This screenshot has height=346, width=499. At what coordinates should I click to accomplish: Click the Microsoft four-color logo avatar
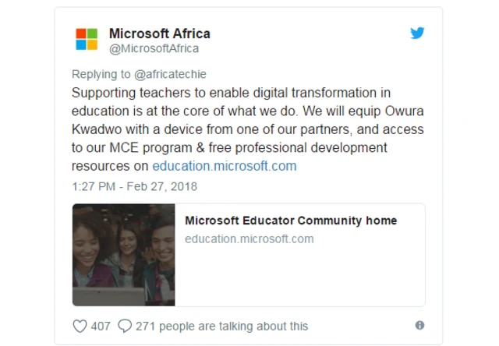(87, 40)
